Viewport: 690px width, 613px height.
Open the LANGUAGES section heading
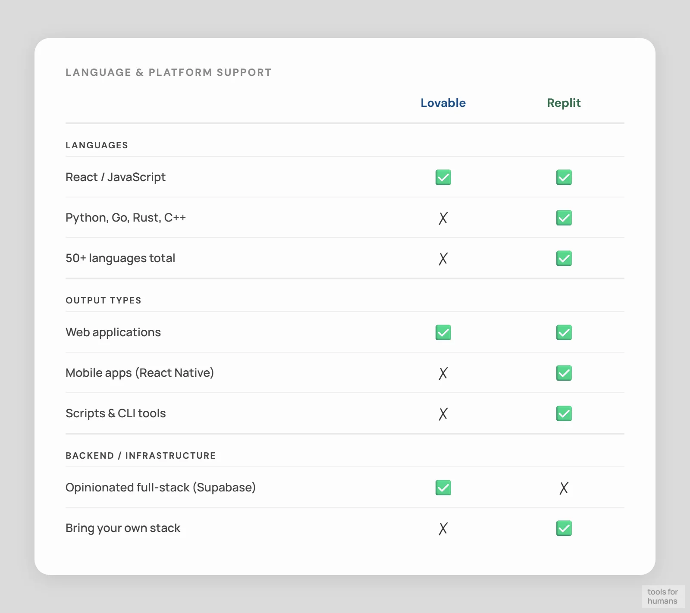(x=97, y=145)
